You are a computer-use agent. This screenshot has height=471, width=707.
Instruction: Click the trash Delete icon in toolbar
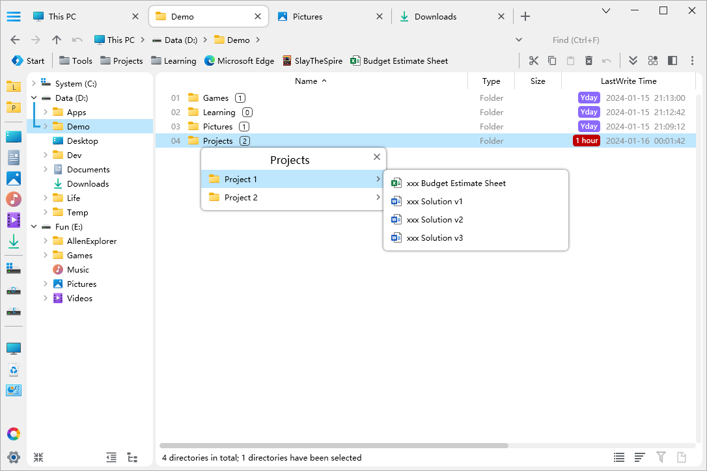pos(589,61)
